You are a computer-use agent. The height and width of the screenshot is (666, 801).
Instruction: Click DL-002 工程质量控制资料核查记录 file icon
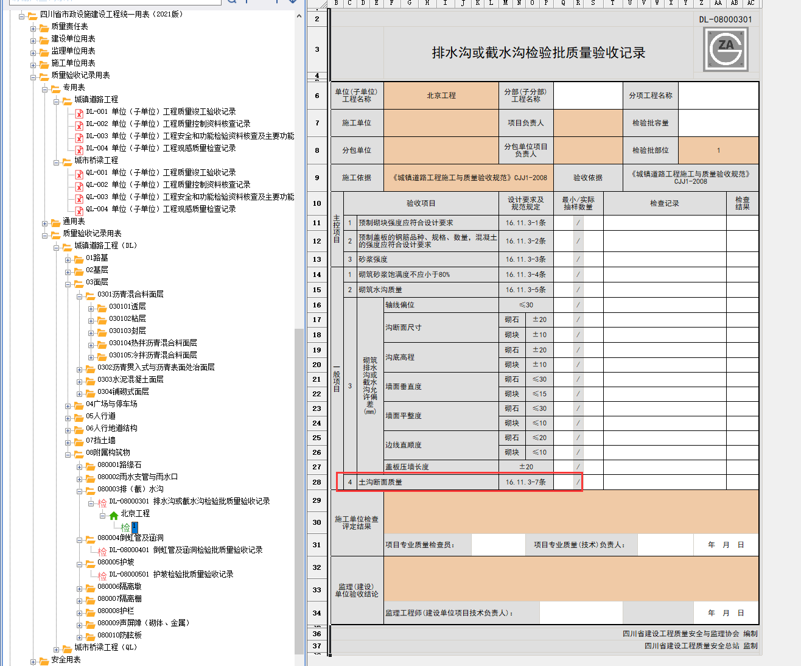tap(79, 125)
